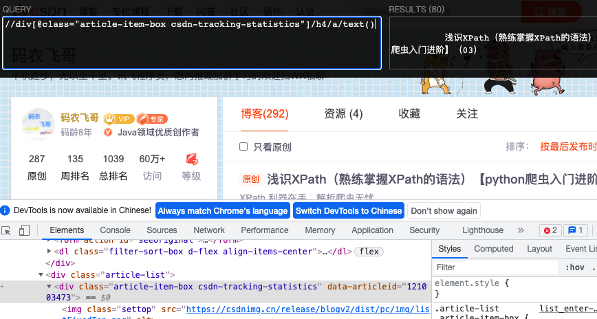Screen dimensions: 597x319
Task: Open the Security tab
Action: 424,230
